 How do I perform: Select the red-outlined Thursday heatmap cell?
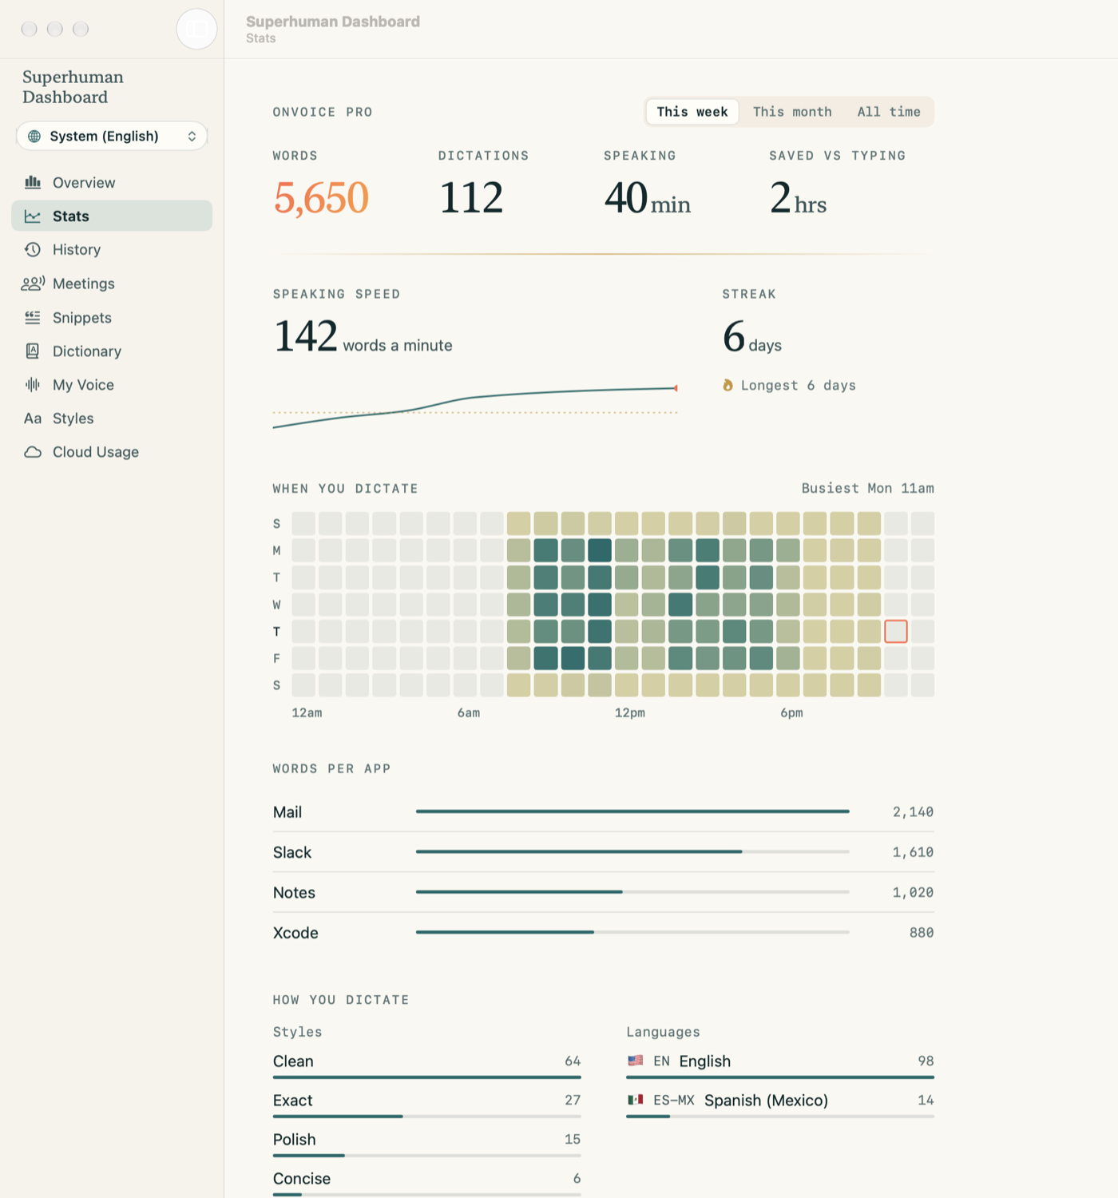[896, 632]
